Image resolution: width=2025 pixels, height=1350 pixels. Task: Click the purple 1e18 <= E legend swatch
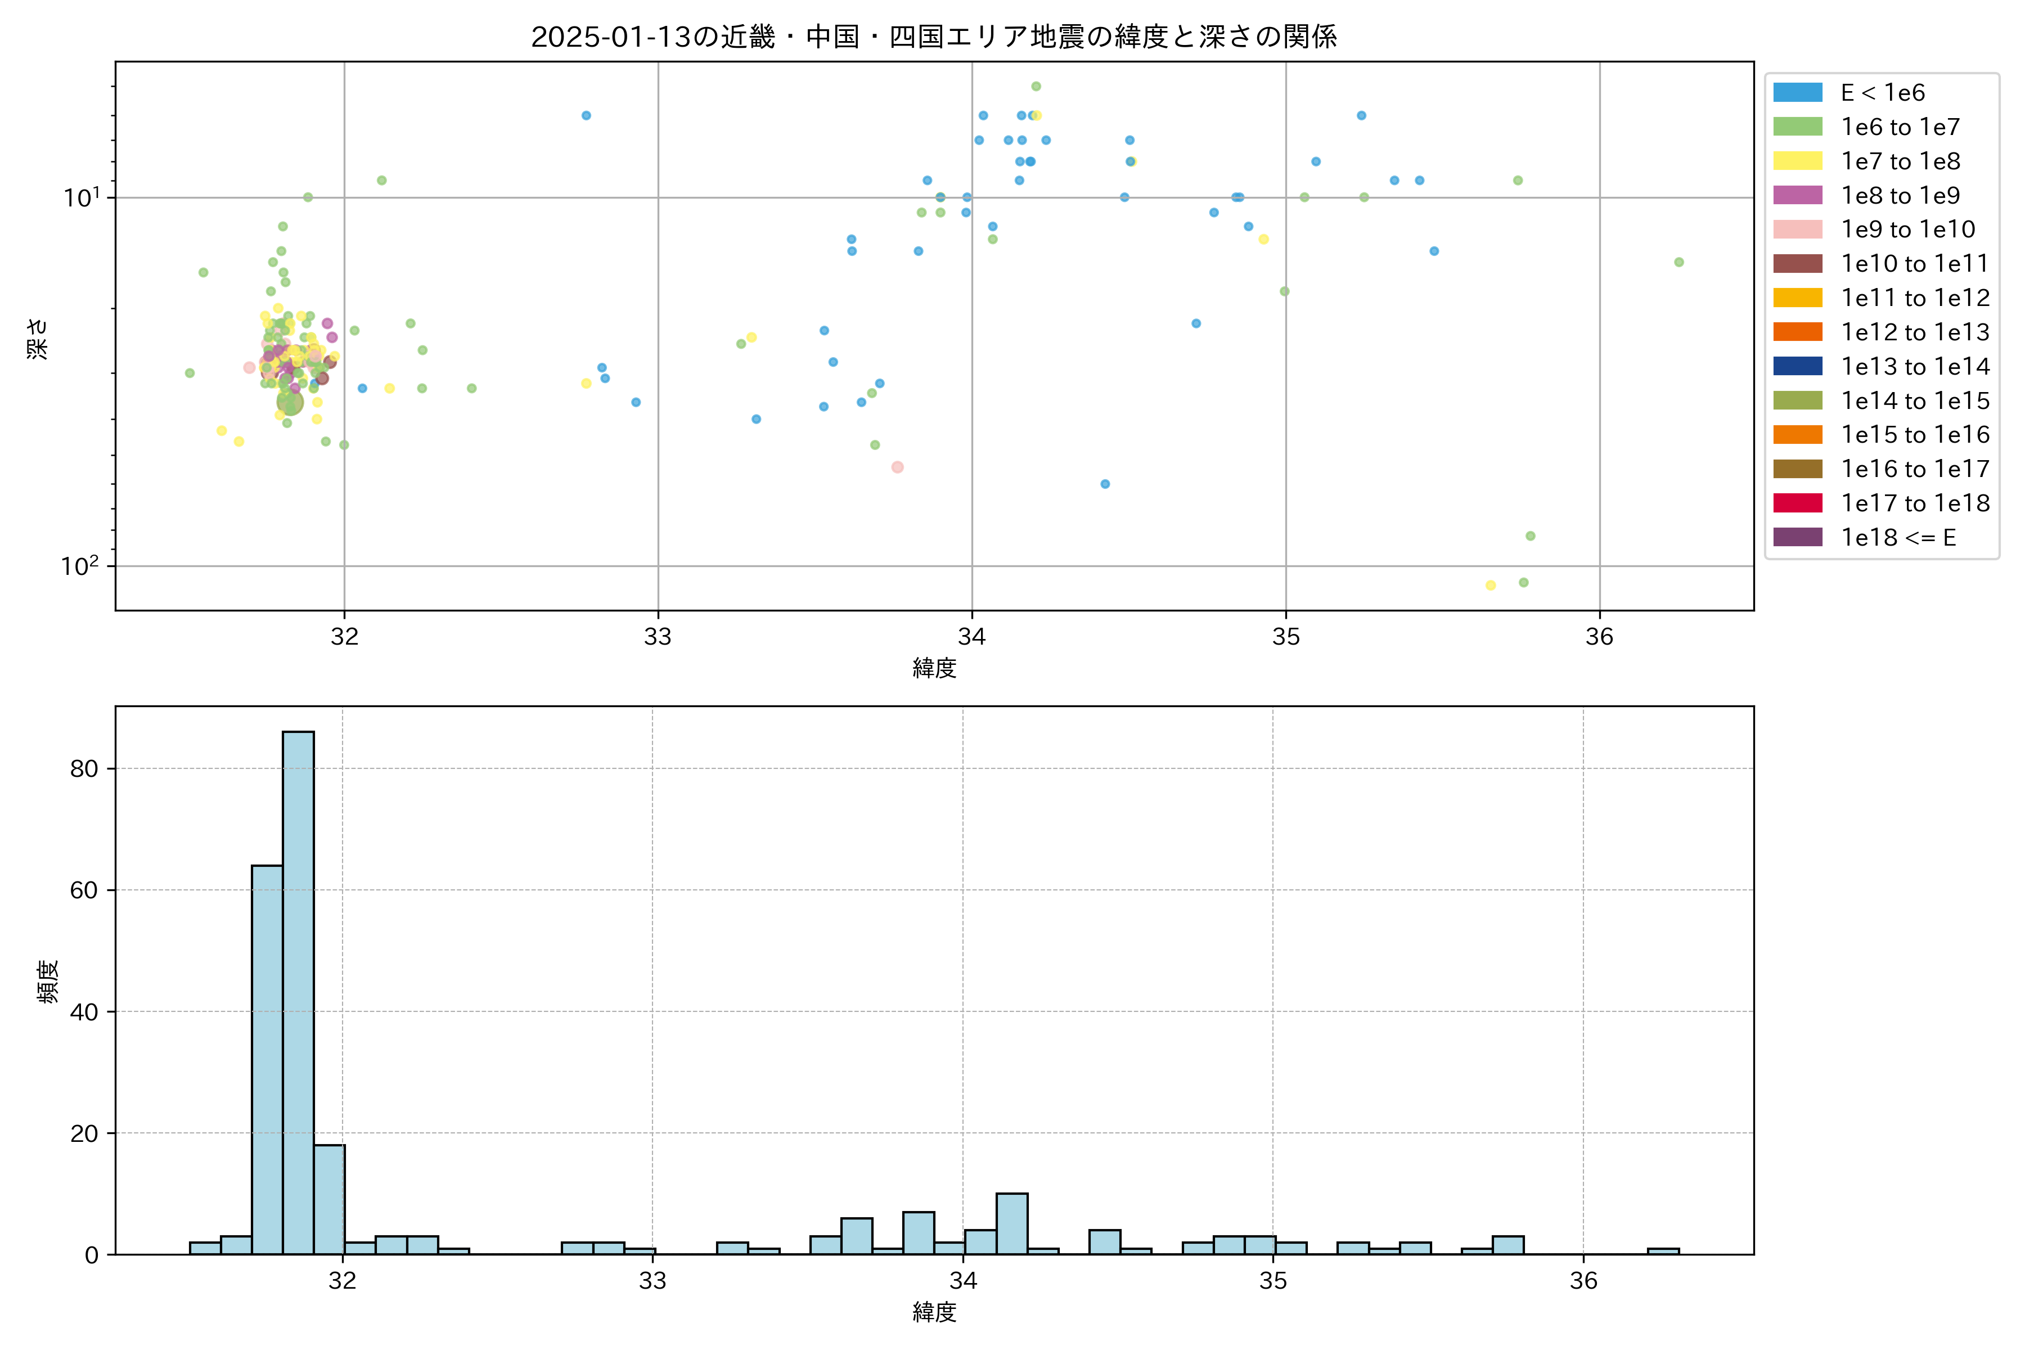point(1798,537)
